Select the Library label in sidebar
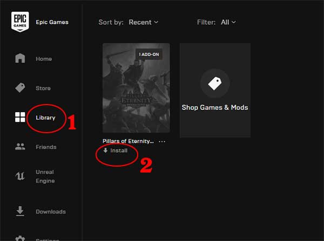The height and width of the screenshot is (241, 324). click(x=45, y=118)
